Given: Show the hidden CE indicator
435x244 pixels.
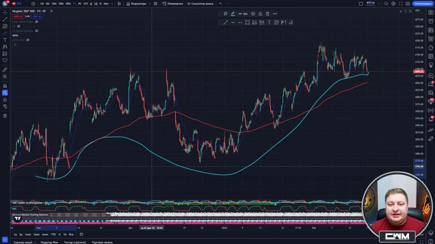Looking at the screenshot, I should click(19, 26).
